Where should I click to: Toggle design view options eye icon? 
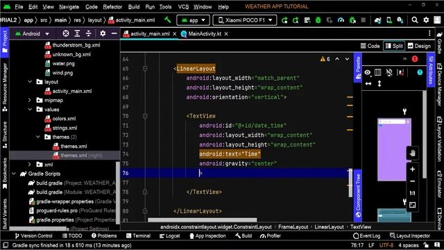[368, 72]
